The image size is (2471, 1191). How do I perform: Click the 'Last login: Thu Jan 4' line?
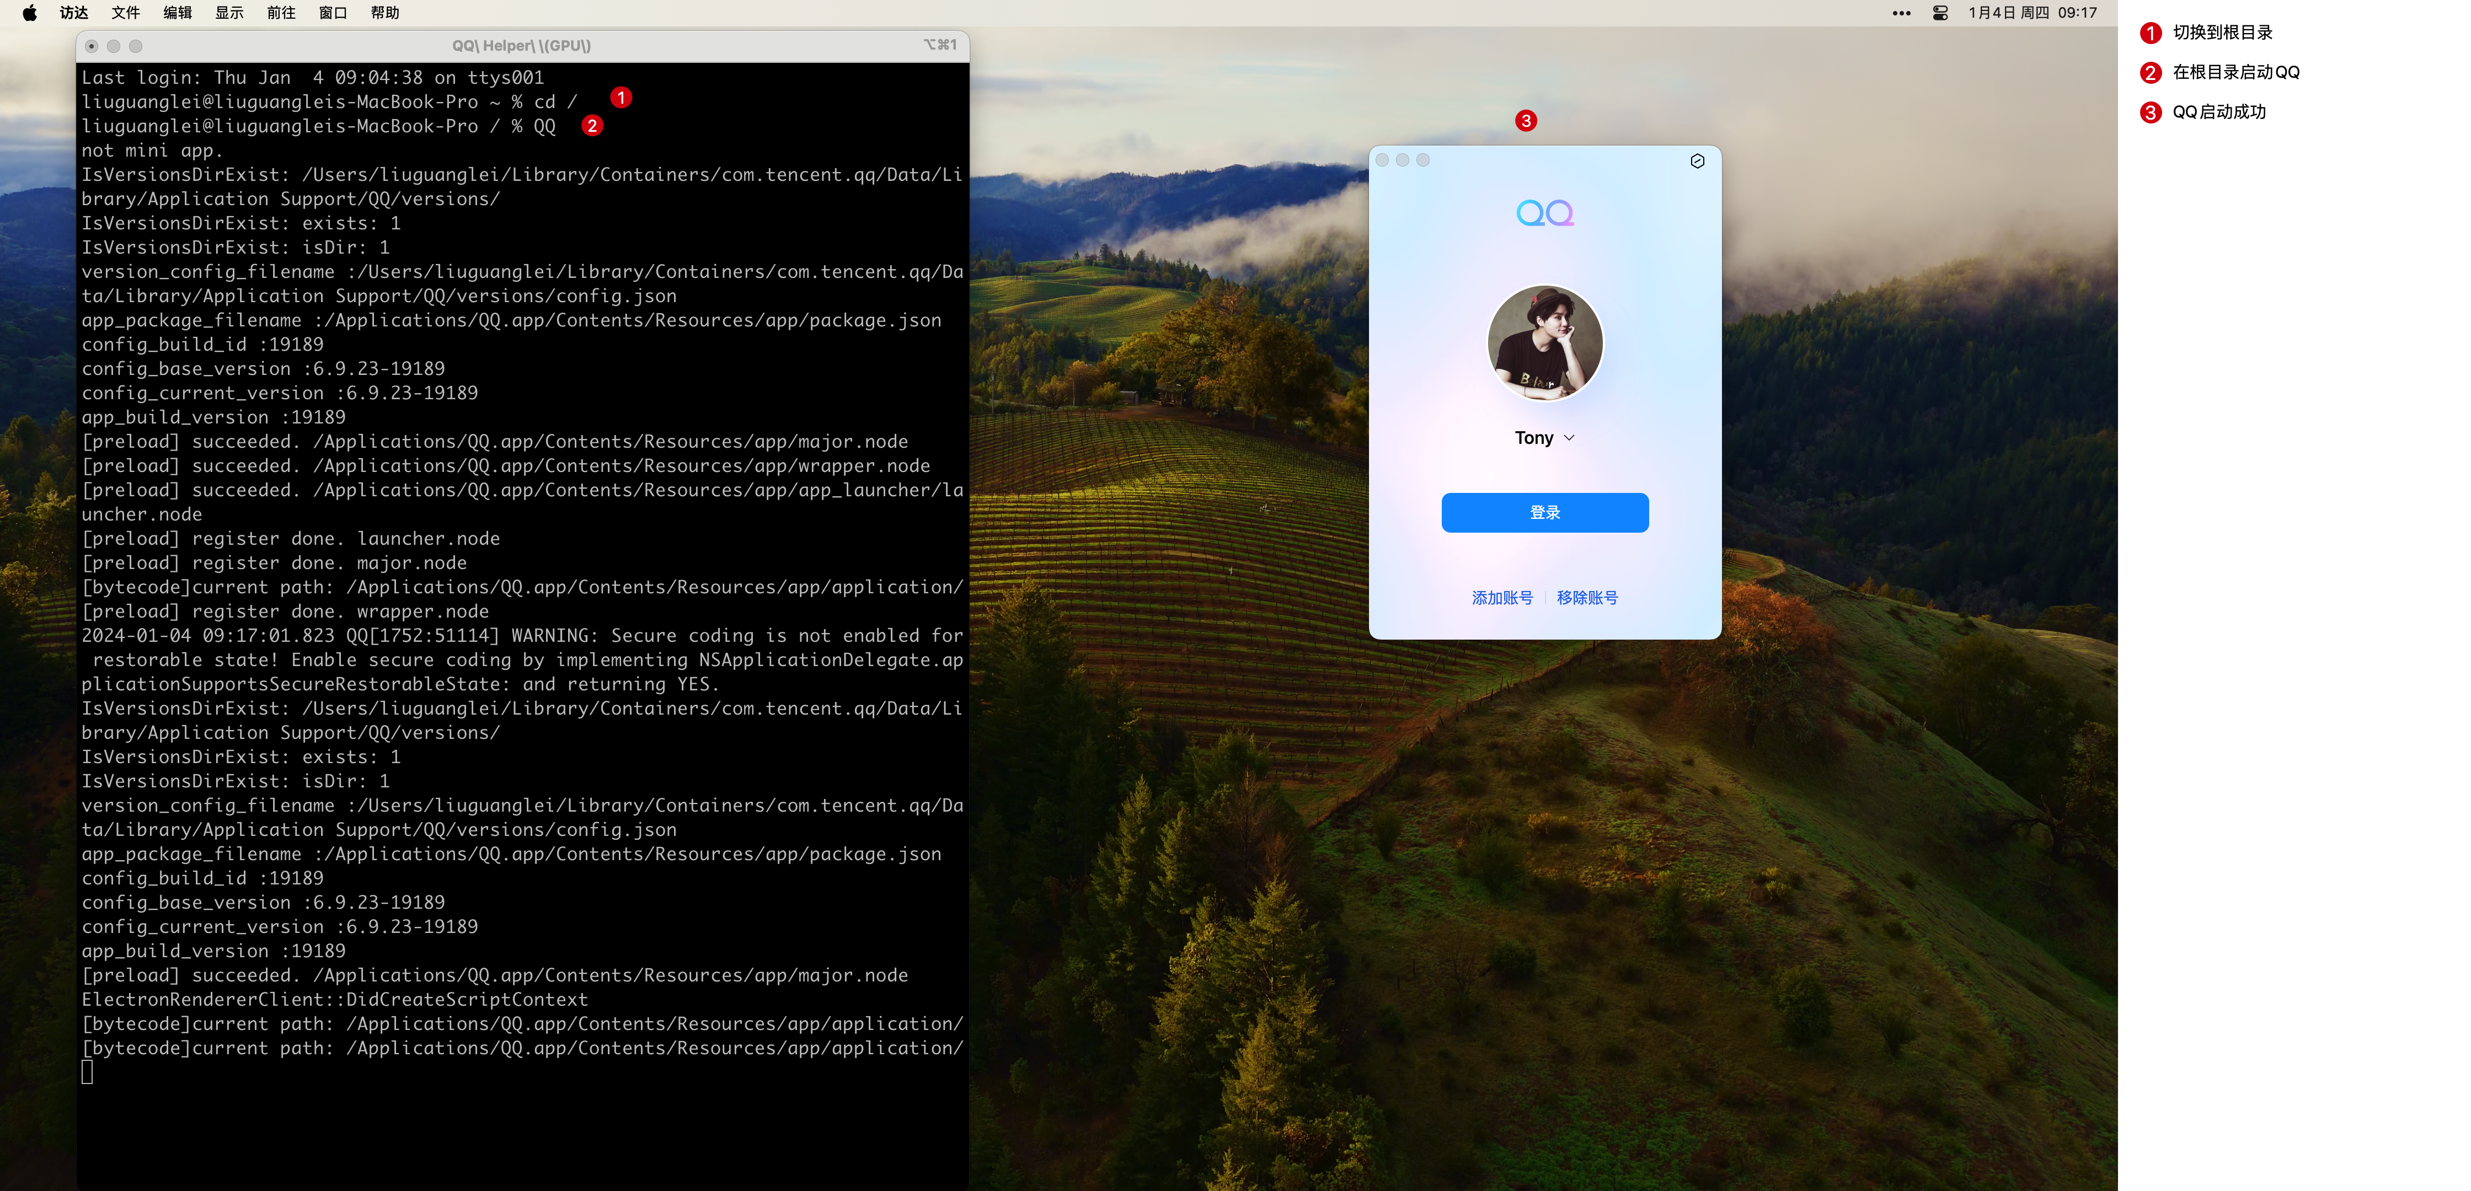313,78
